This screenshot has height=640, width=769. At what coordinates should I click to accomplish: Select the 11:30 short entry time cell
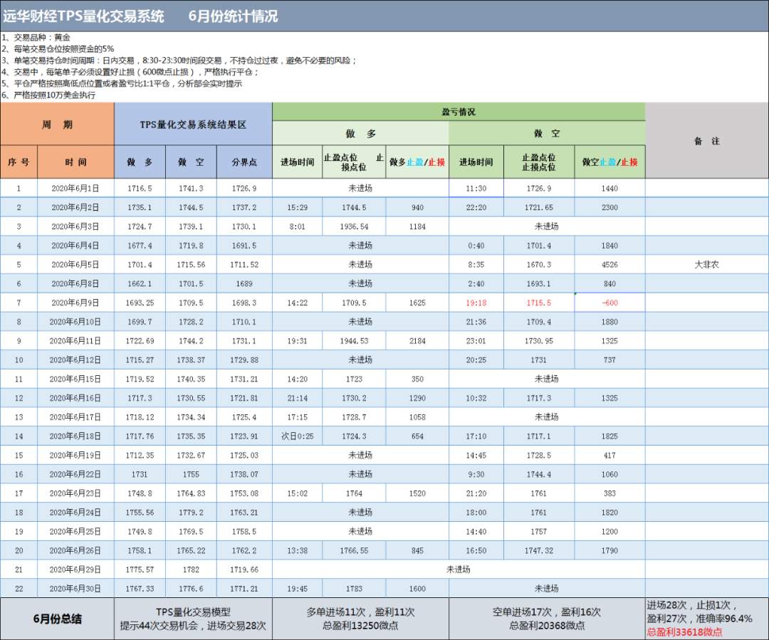476,189
